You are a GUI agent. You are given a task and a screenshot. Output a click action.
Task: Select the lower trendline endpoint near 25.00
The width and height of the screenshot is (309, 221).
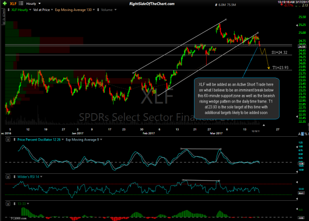click(258, 33)
